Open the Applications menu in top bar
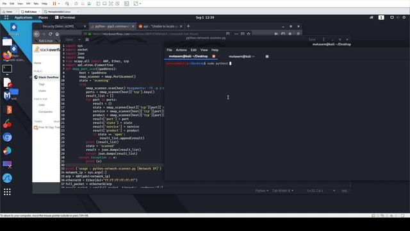Viewport: 410px width, 231px height. [23, 17]
